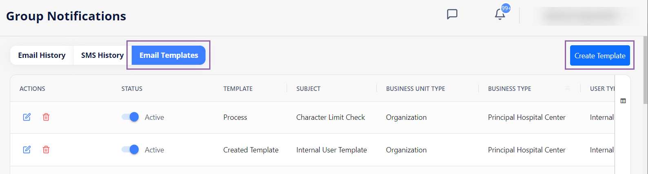The width and height of the screenshot is (648, 174).
Task: Sort by the TEMPLATE column header
Action: point(238,88)
